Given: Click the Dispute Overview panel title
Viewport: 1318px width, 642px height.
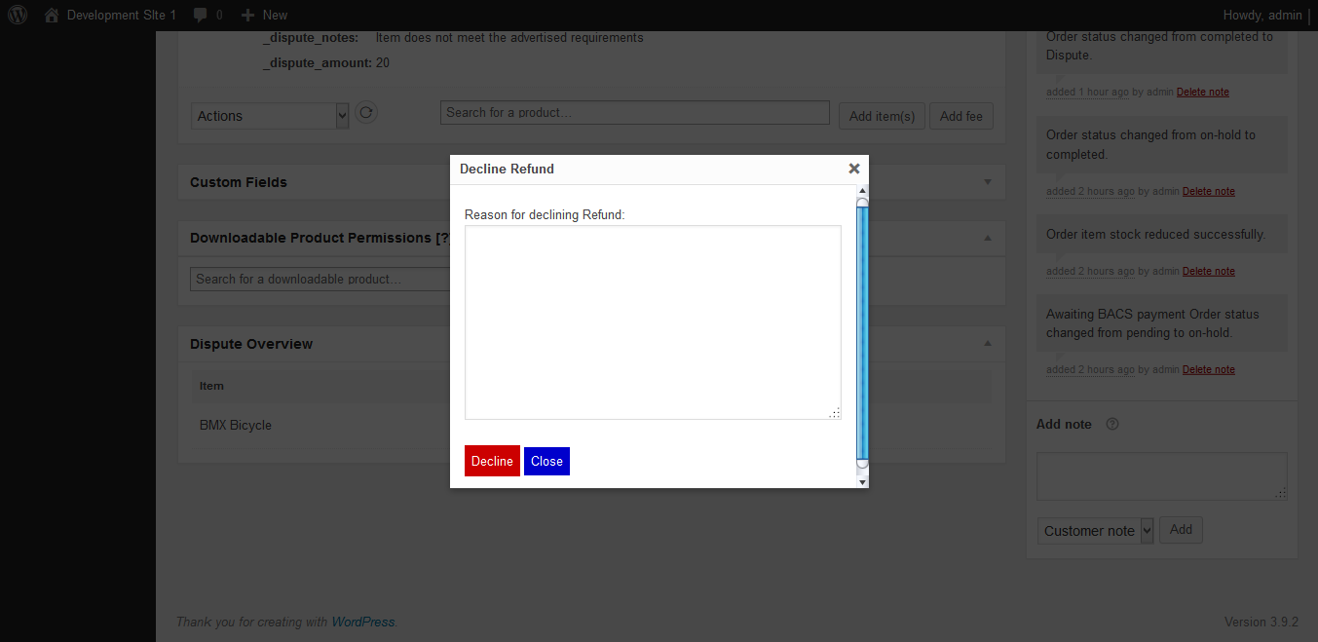Looking at the screenshot, I should (x=251, y=344).
